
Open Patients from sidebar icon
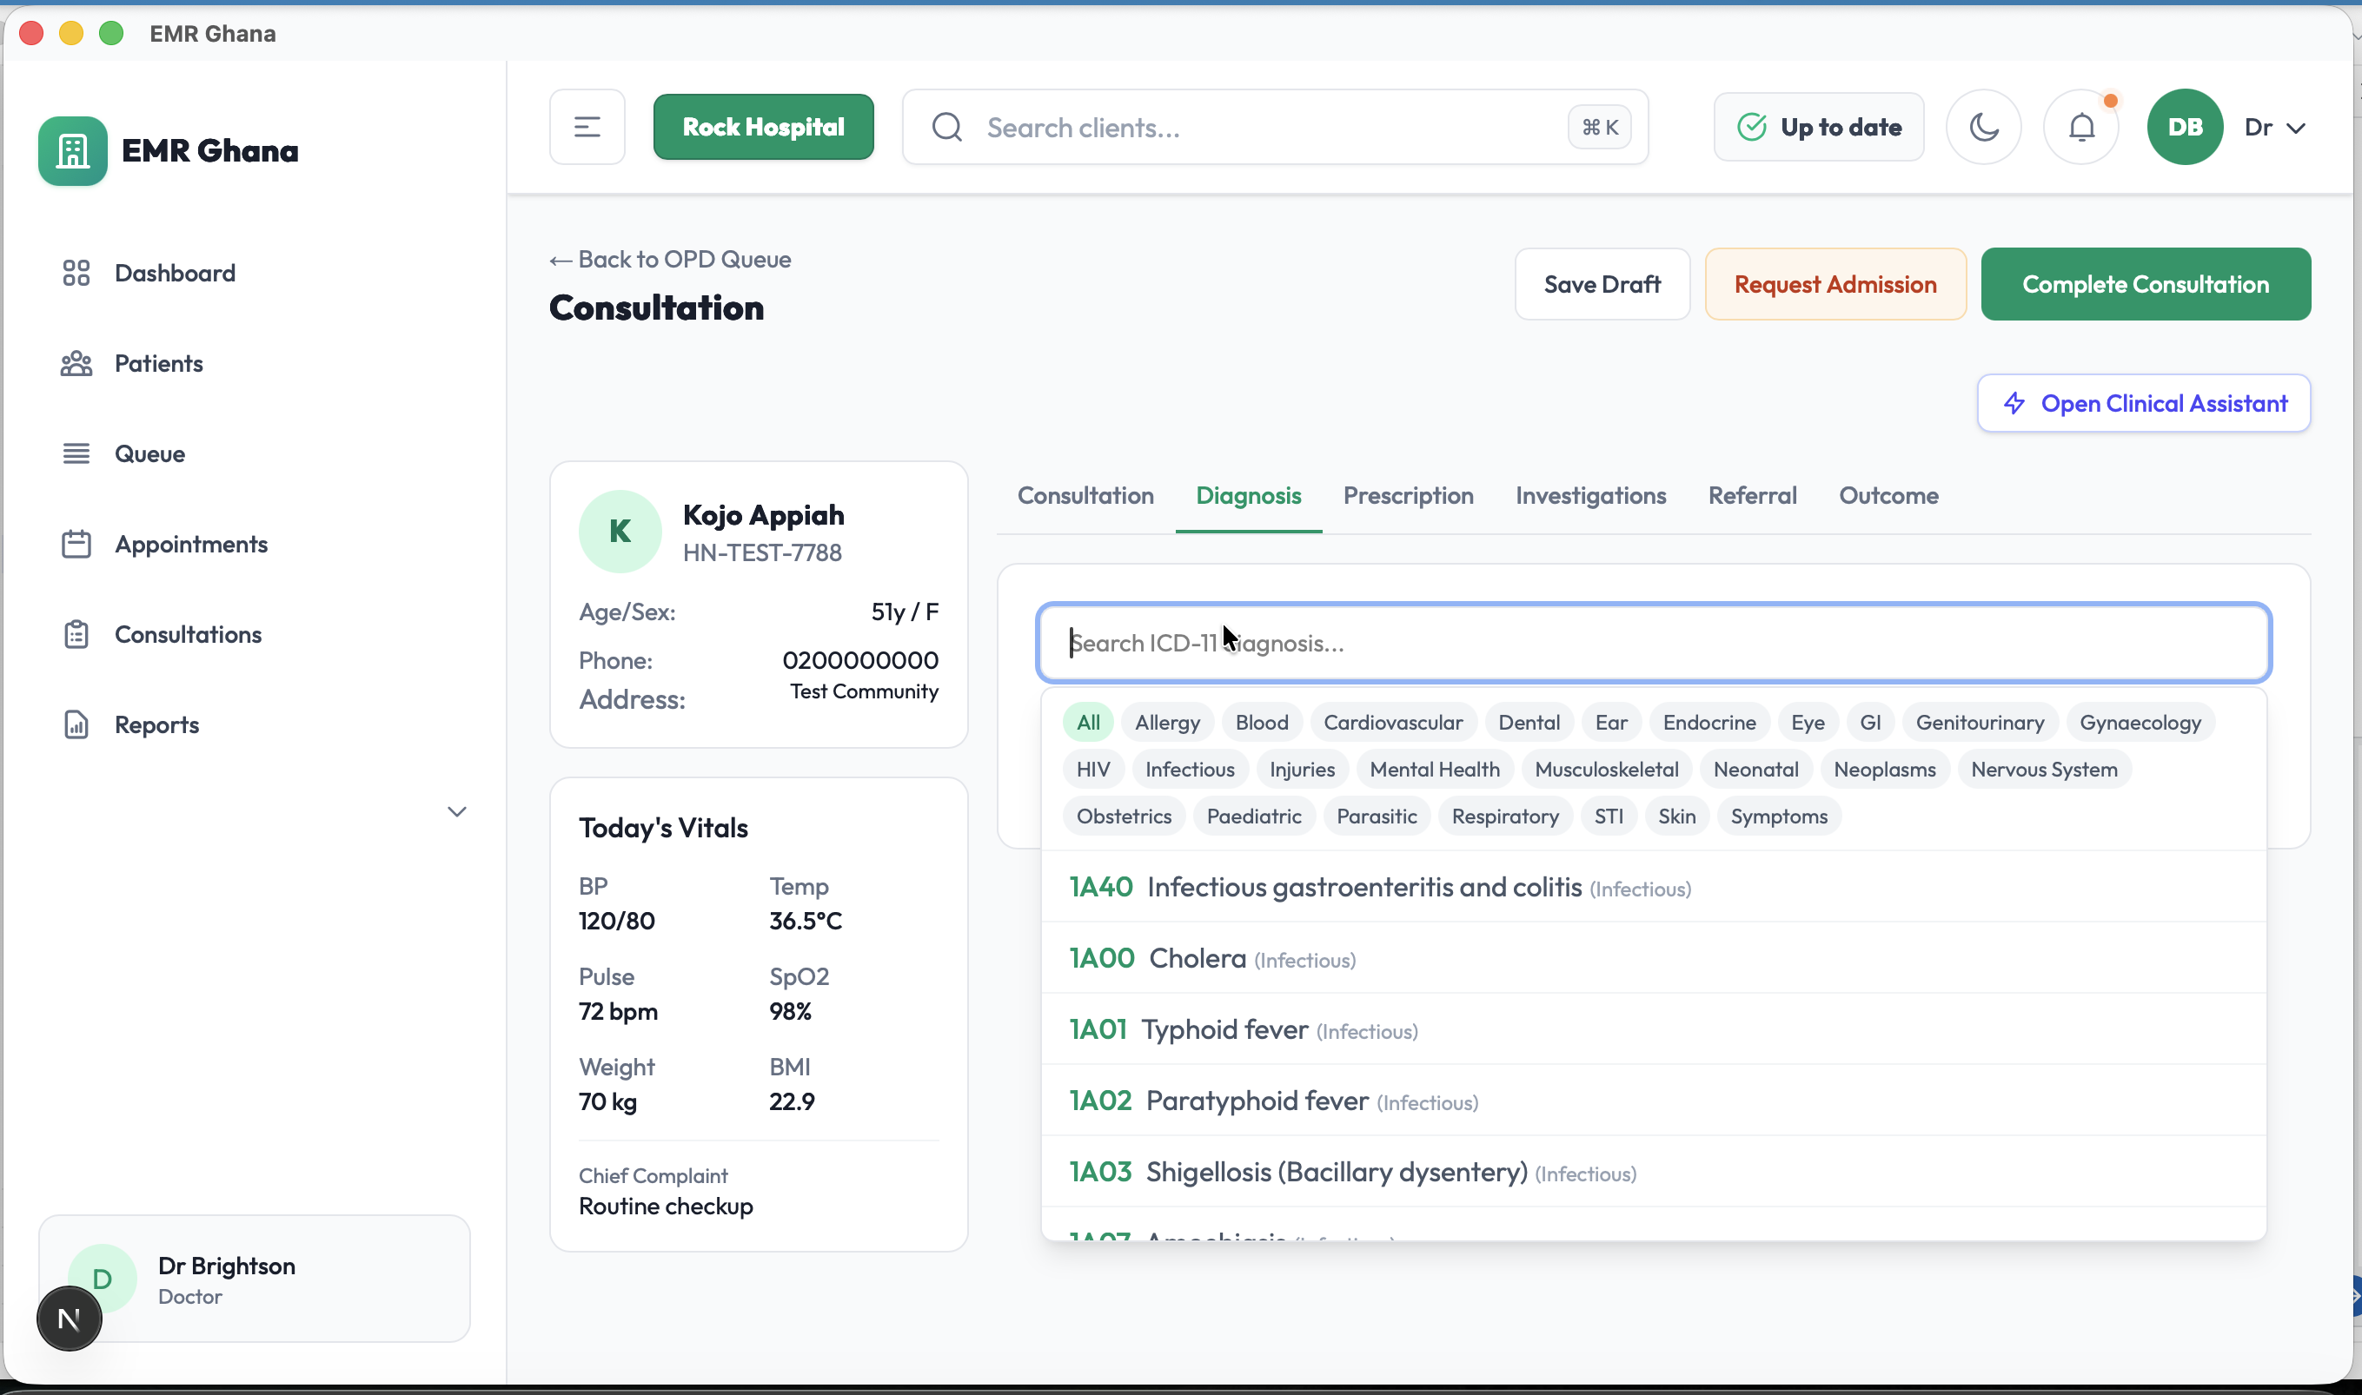click(x=76, y=364)
